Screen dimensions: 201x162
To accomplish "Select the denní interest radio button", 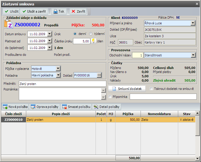I will pos(75,34).
